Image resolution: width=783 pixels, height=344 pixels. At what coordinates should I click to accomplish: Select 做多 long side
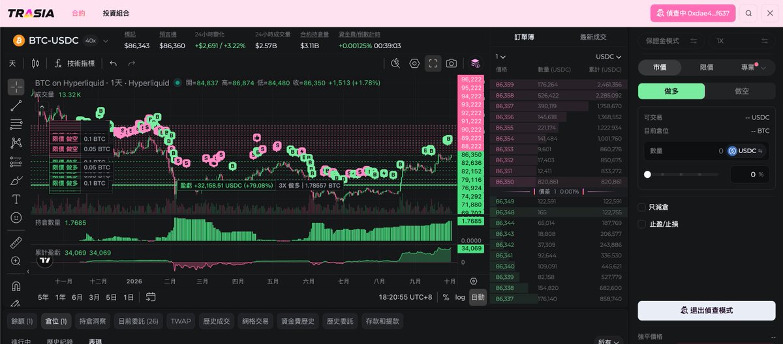click(672, 91)
